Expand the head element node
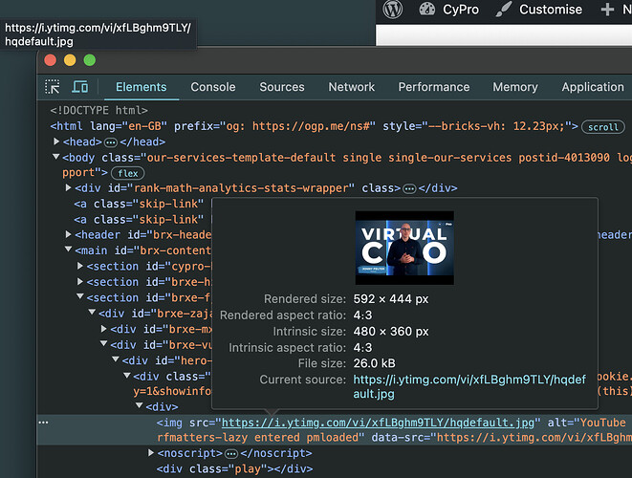 pos(57,141)
